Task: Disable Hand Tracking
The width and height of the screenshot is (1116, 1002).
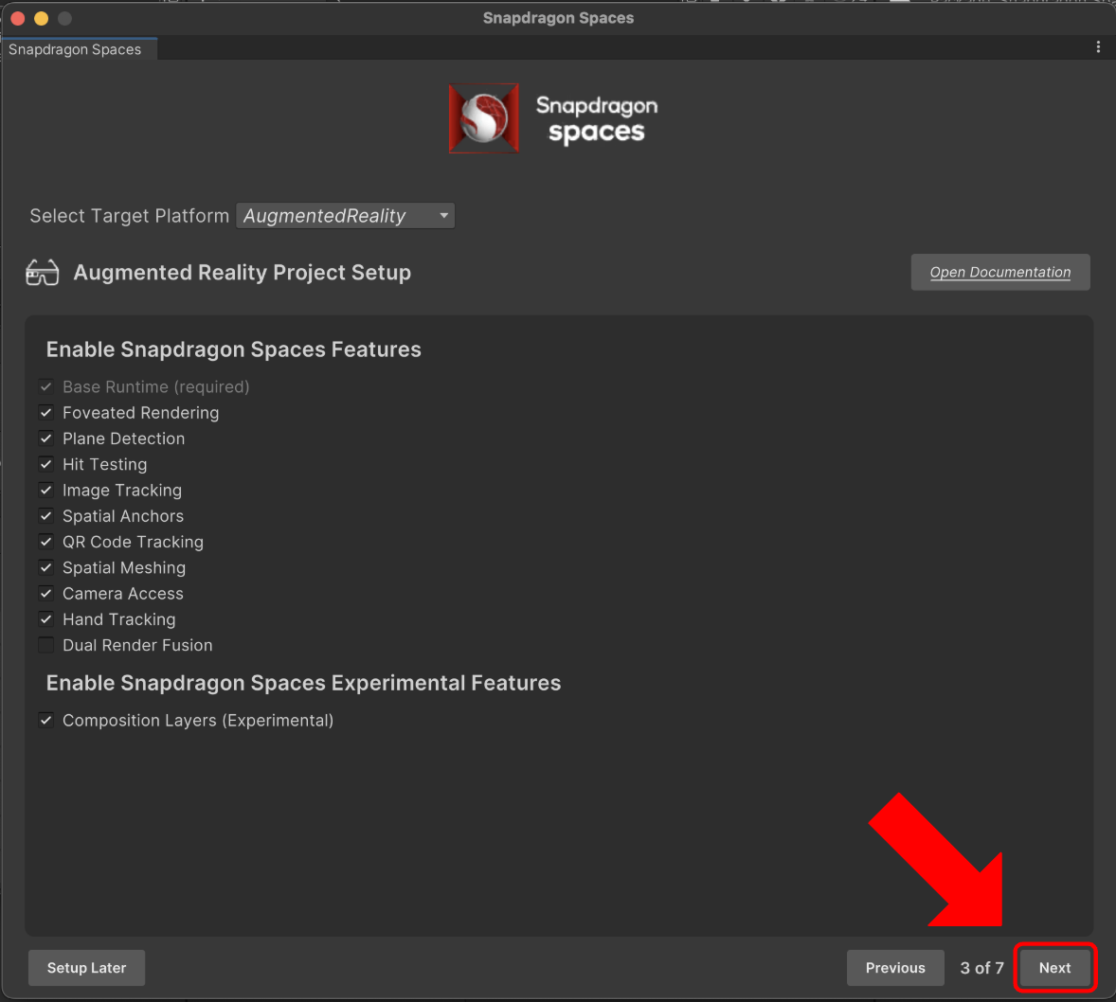Action: [x=46, y=619]
